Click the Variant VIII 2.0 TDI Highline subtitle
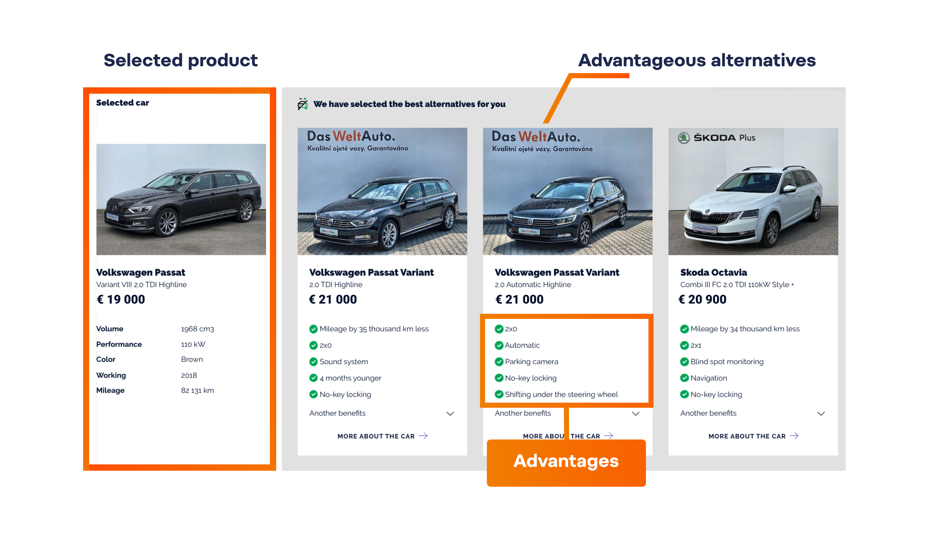Image resolution: width=929 pixels, height=538 pixels. 141,285
